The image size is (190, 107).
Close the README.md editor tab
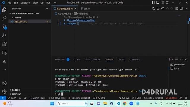pos(75,9)
